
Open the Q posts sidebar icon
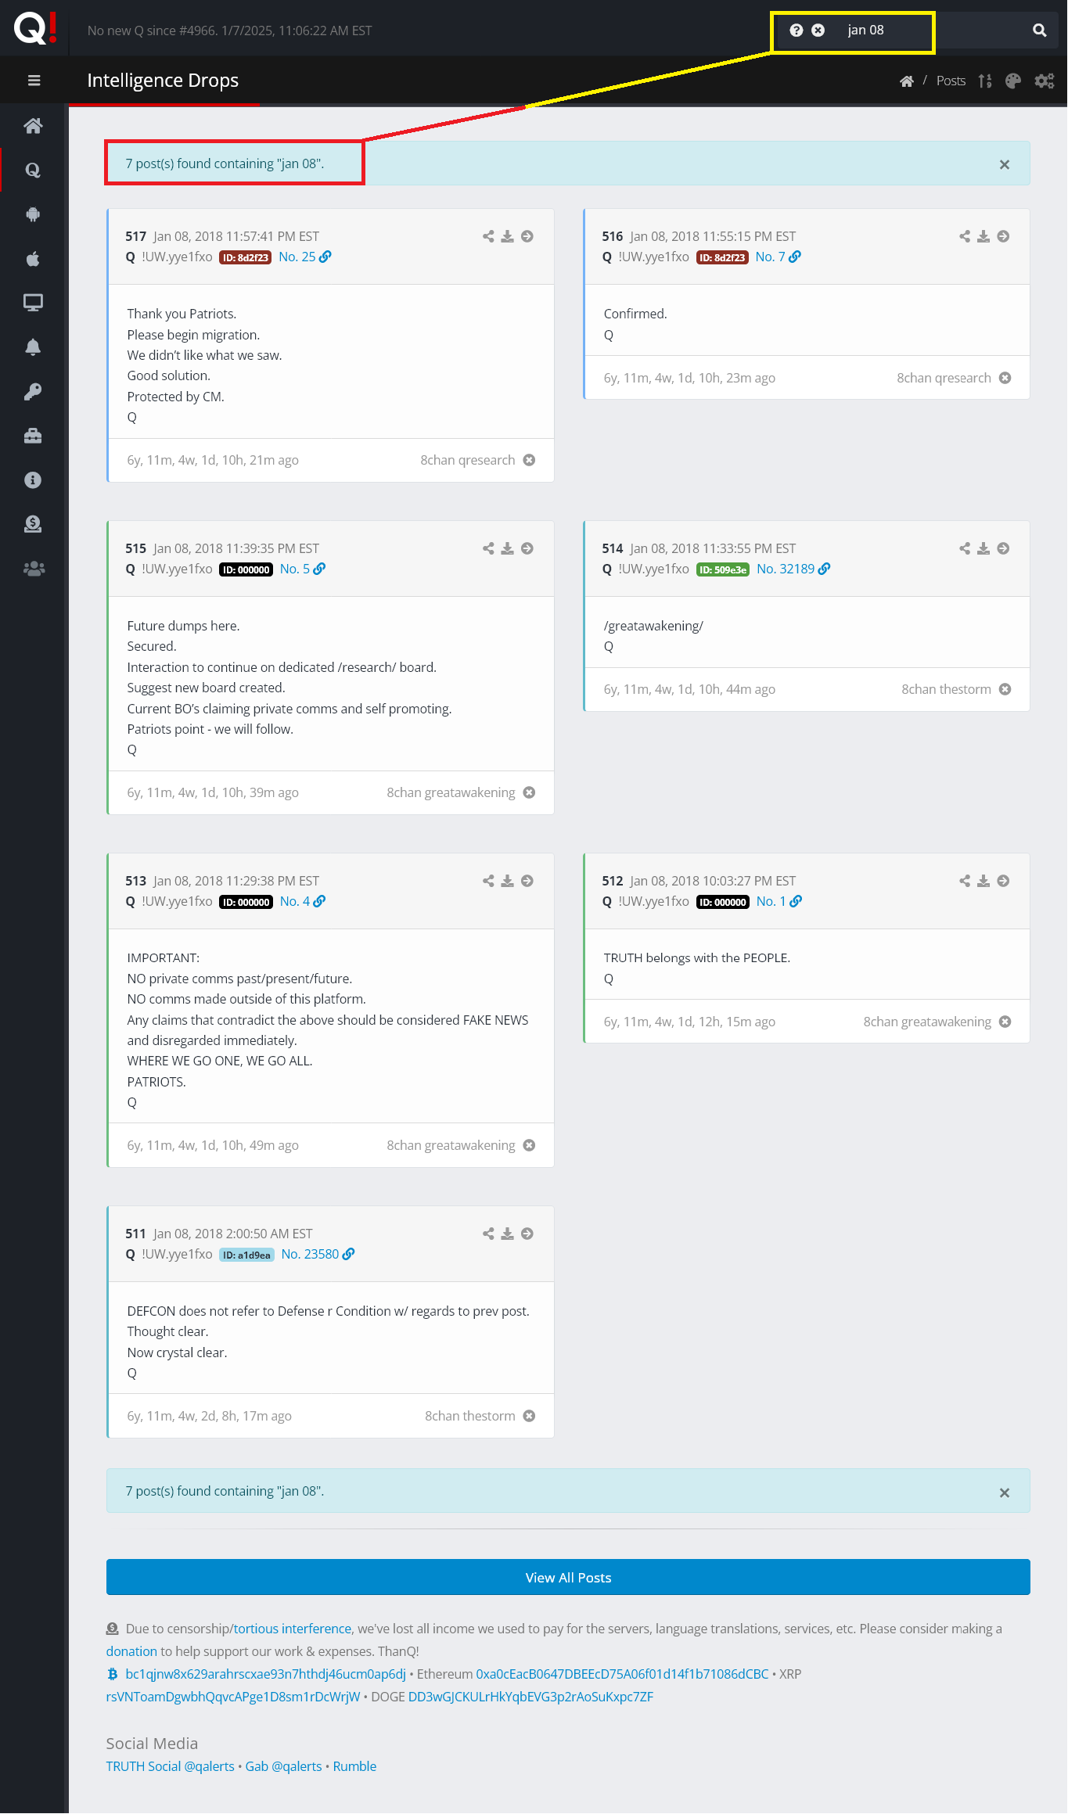[x=33, y=171]
